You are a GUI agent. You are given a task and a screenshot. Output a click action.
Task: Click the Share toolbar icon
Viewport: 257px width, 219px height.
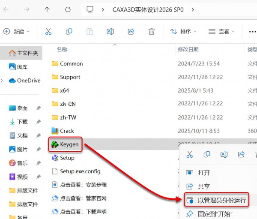[x=131, y=31]
